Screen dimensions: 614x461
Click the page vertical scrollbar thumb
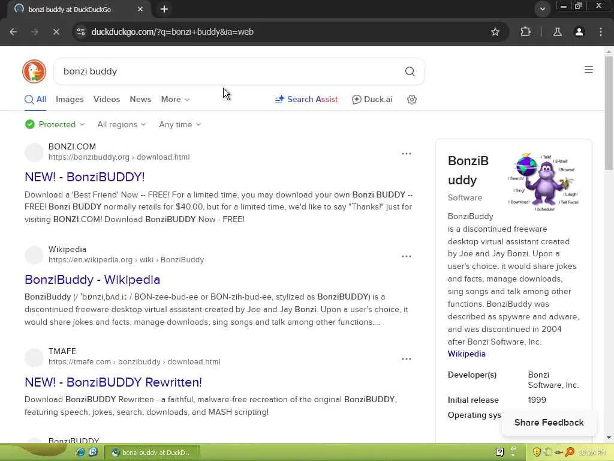coord(609,113)
